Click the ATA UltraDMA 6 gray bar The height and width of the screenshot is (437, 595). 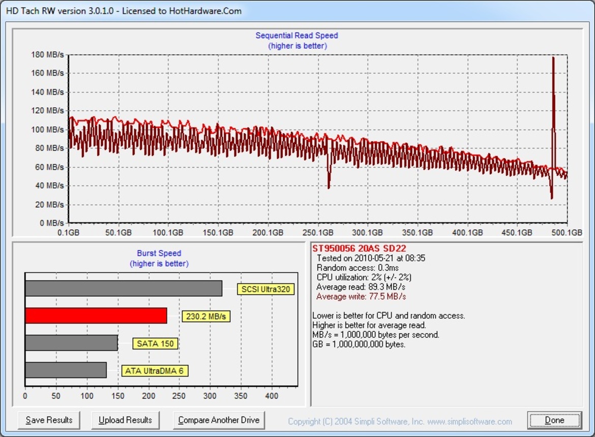(66, 370)
